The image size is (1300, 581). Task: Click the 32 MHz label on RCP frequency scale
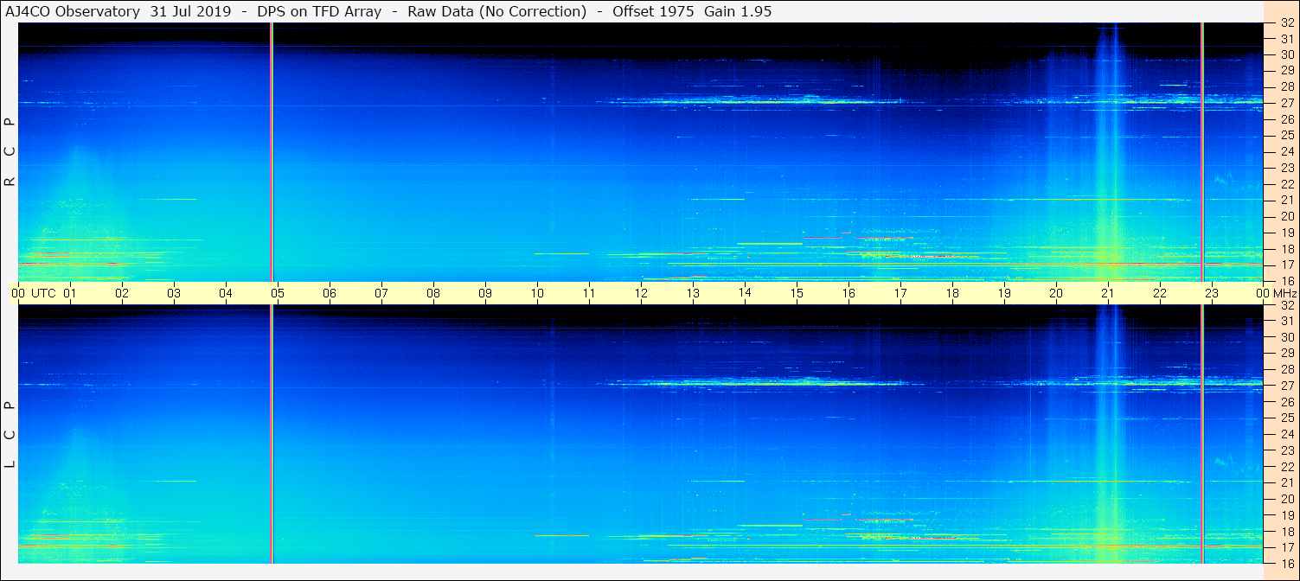(1286, 22)
